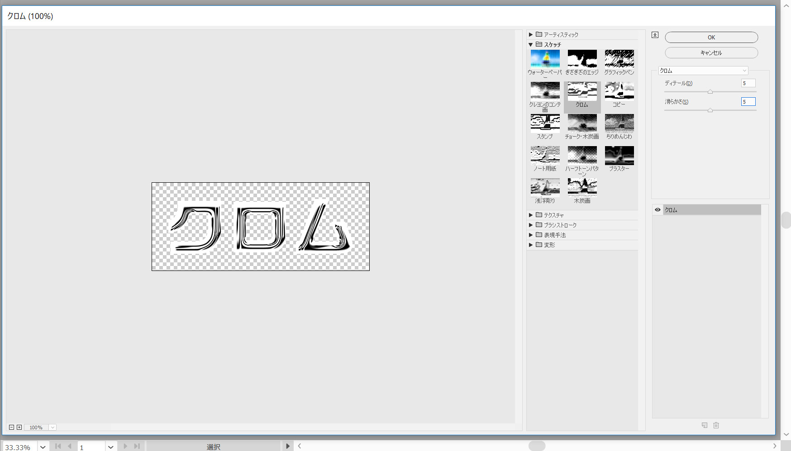Click the delete effect layer trash icon
The width and height of the screenshot is (791, 451).
pos(716,425)
